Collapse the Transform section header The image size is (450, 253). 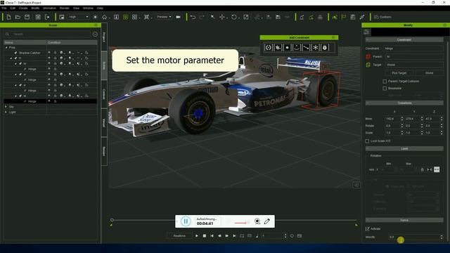404,103
